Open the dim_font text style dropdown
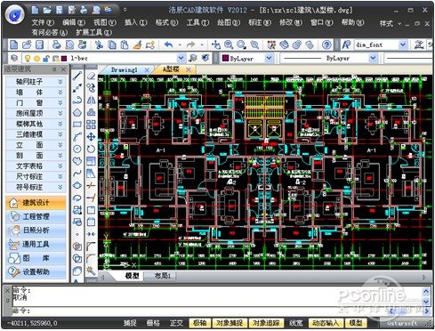Screen dimensions: 435x331 402,44
